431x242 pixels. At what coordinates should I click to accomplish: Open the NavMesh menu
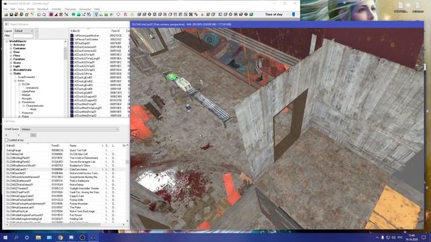(42, 9)
